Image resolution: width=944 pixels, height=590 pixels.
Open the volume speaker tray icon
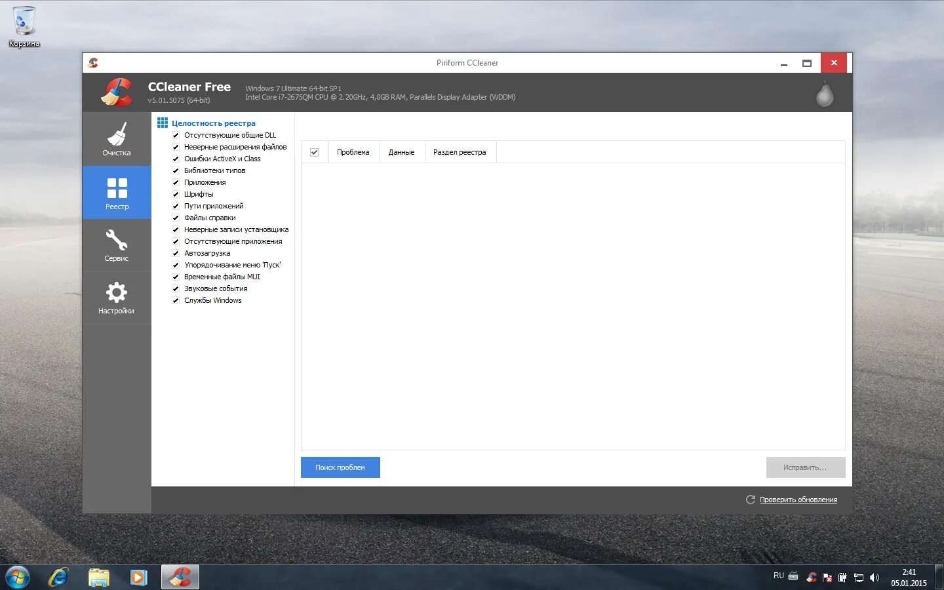[874, 578]
